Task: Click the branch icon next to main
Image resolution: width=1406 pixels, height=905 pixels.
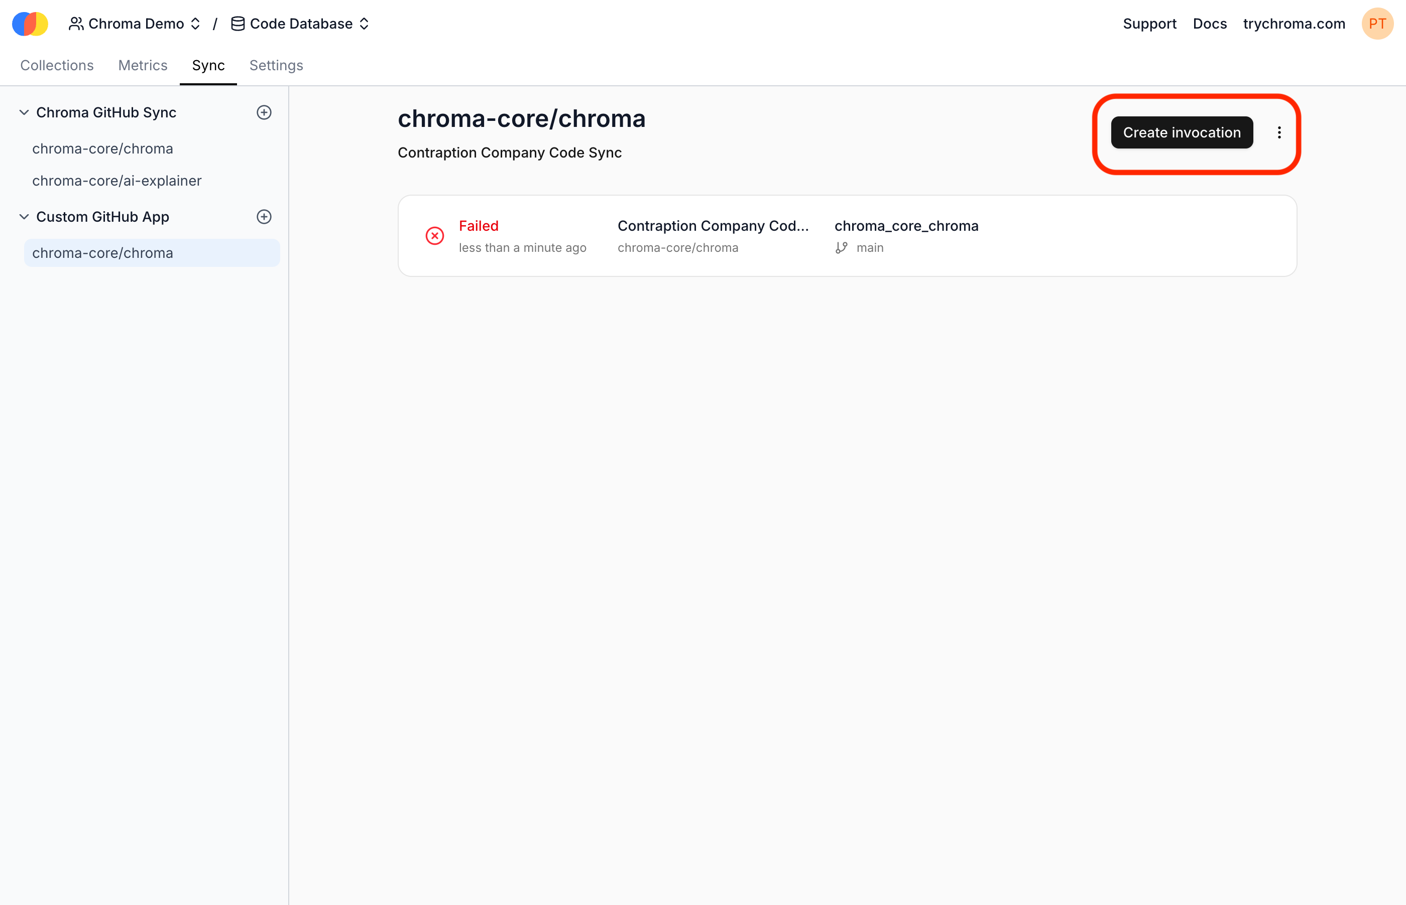Action: (x=841, y=247)
